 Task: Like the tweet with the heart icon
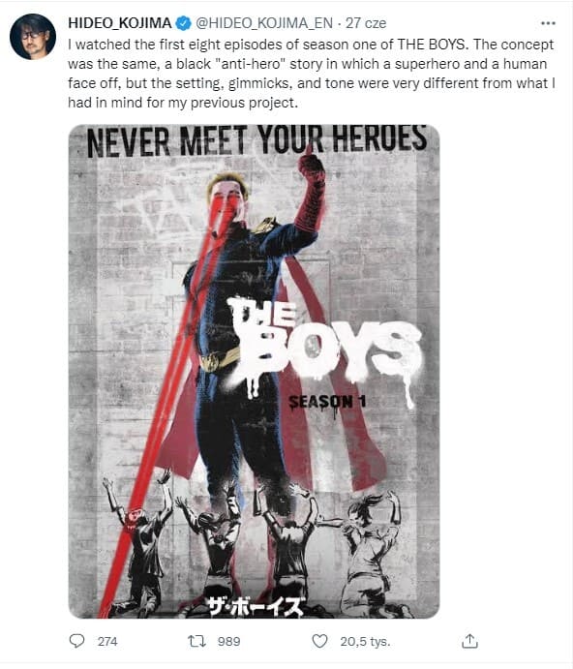(x=320, y=641)
